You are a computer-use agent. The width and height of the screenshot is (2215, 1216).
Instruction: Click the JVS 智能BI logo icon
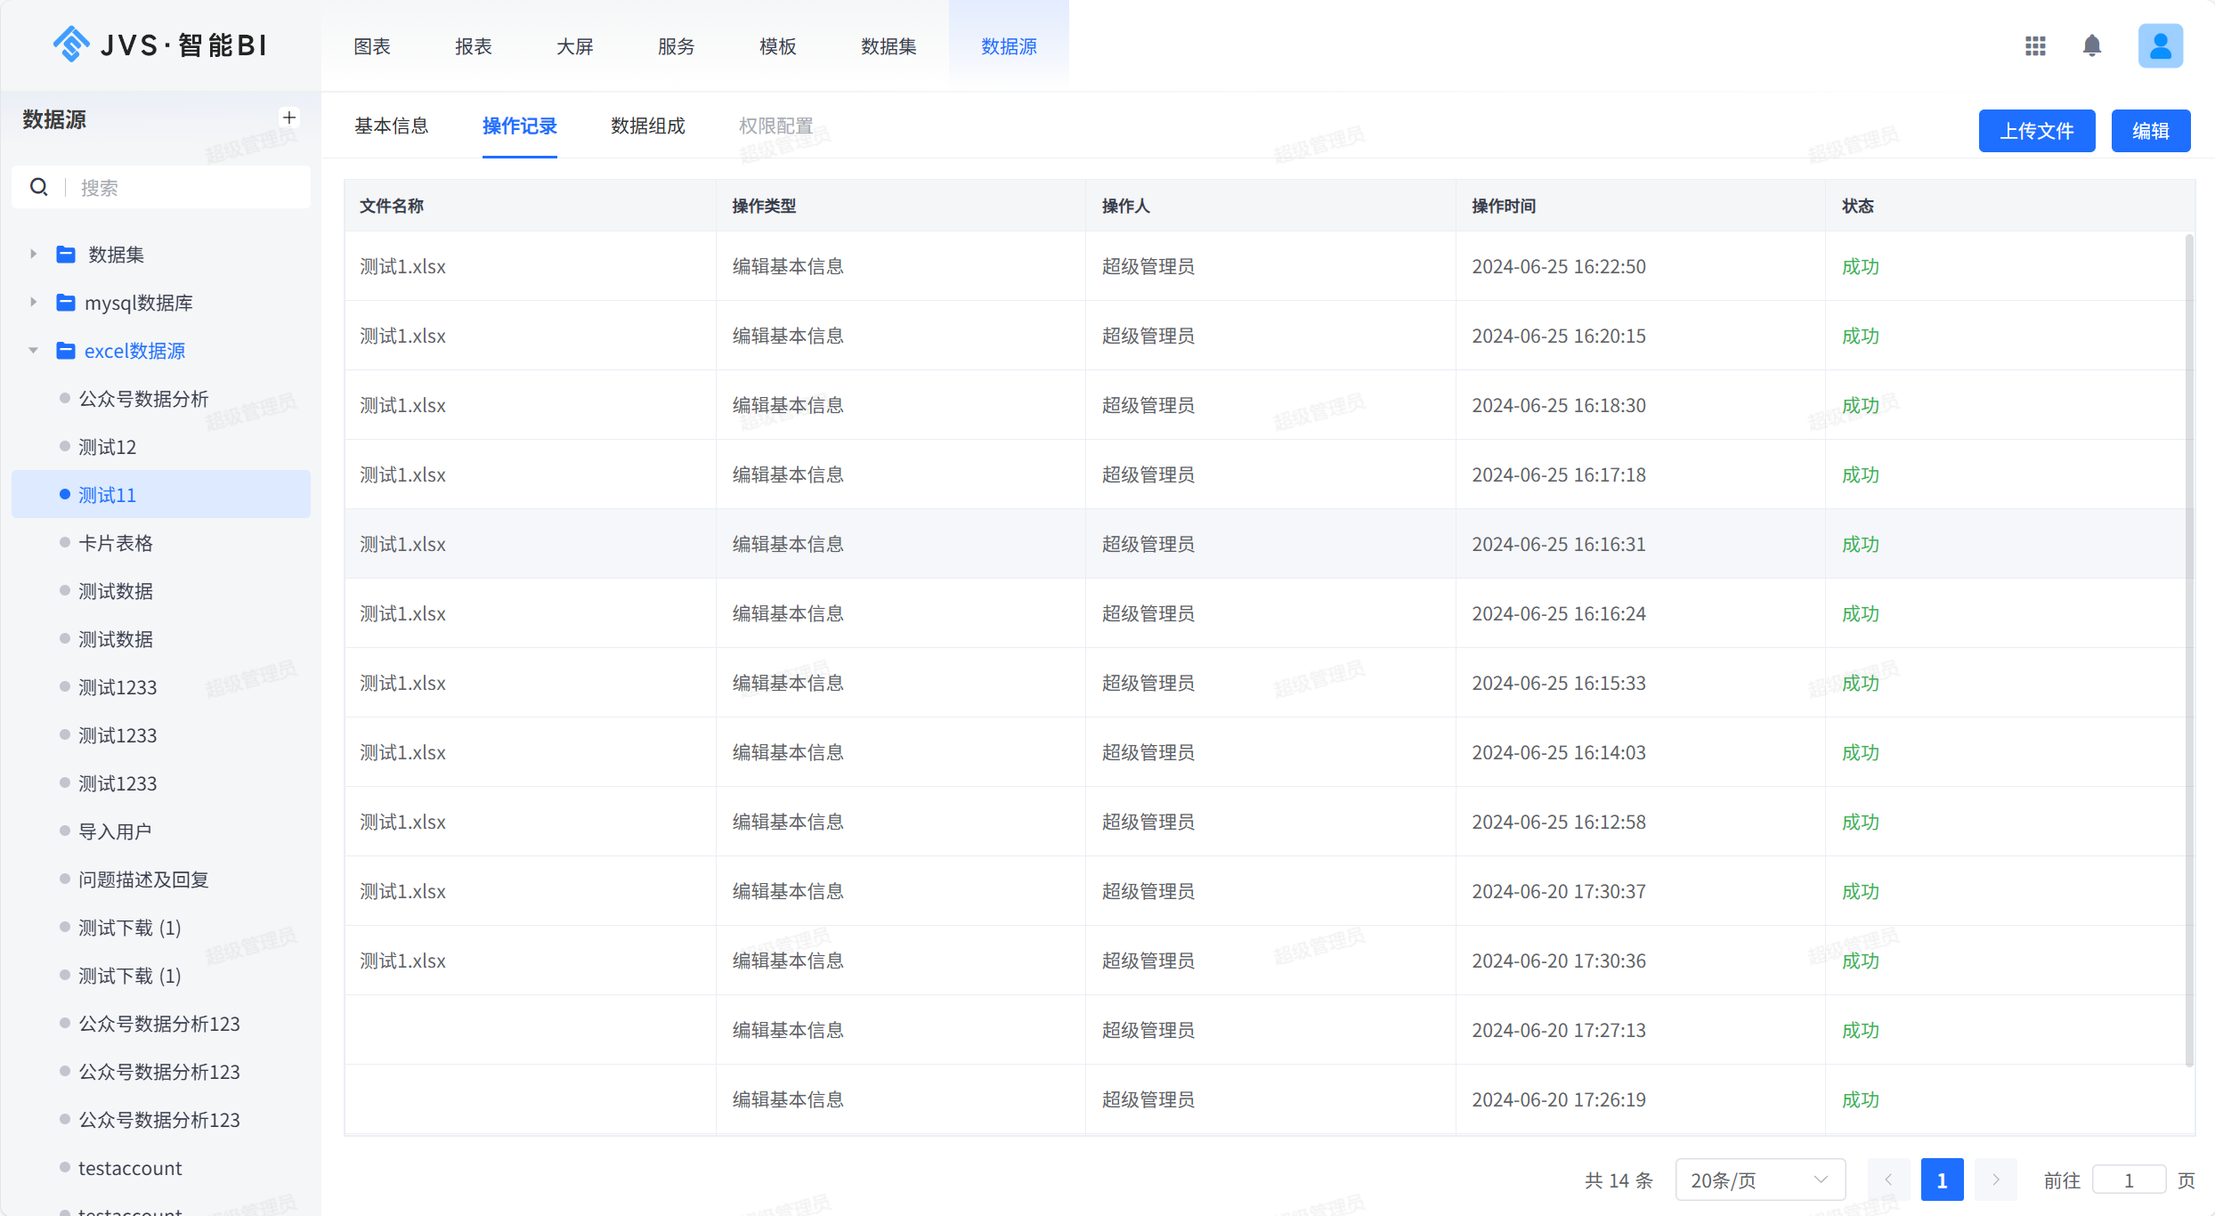pyautogui.click(x=71, y=45)
